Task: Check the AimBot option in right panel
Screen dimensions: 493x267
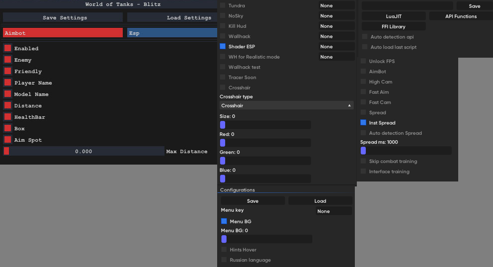Action: (363, 72)
